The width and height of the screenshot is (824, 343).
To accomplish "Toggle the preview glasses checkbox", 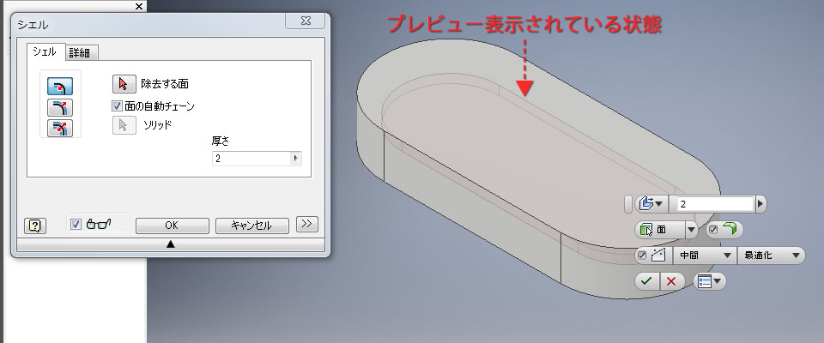I will [76, 225].
